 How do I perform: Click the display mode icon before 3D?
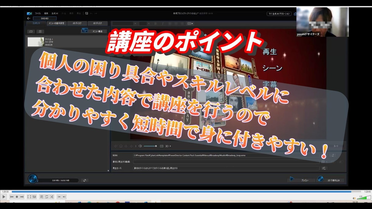tap(162, 146)
